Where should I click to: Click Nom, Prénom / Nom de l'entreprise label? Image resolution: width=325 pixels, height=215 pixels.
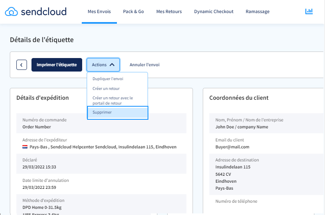click(249, 120)
